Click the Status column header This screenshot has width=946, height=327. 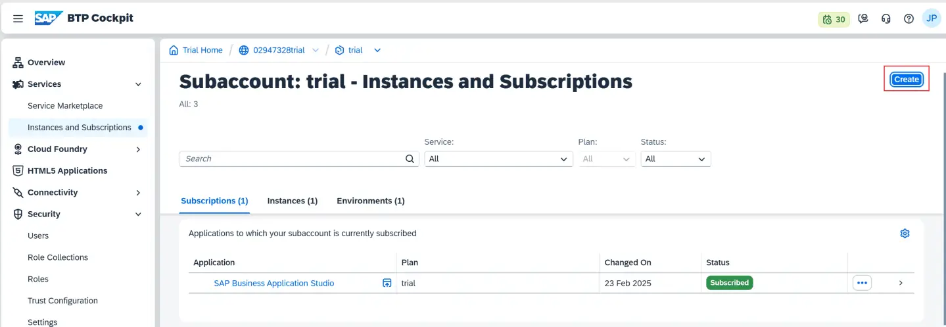tap(718, 263)
